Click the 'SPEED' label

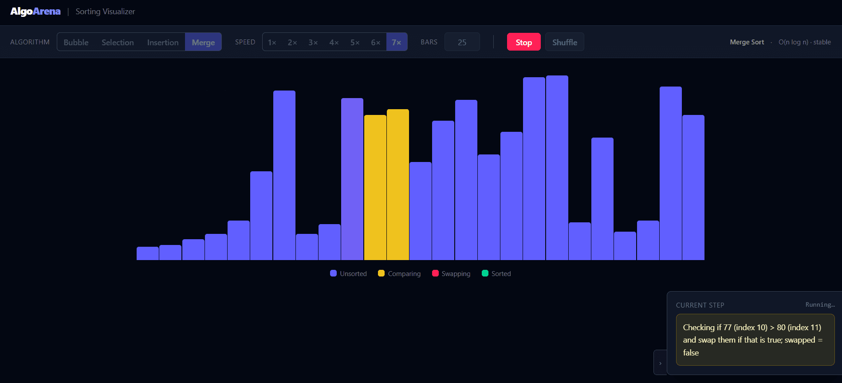(245, 42)
